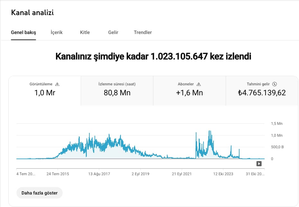Viewport: 299px width, 207px height.
Task: Click the 13 Ağu 2017 axis date
Action: (99, 174)
